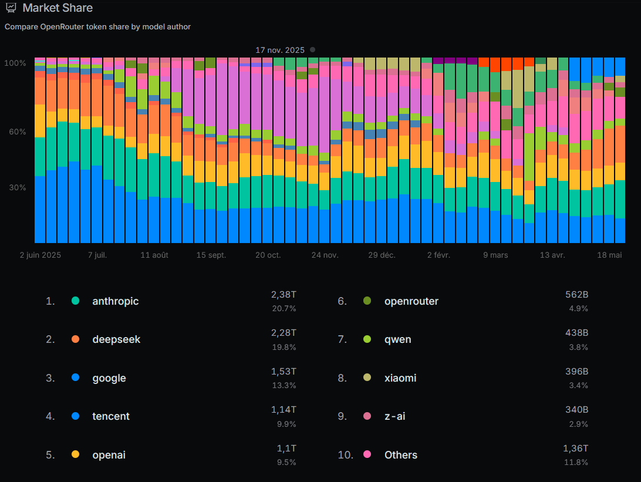
Task: Click the grey dot beside 17 nov. 2025
Action: [312, 50]
